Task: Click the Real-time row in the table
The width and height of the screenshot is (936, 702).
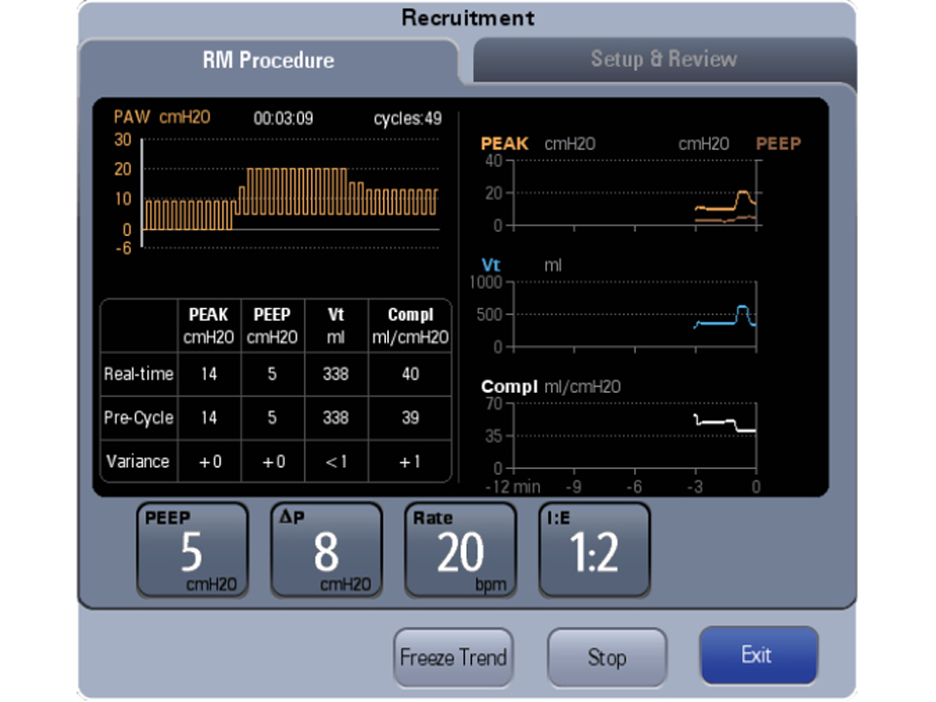Action: click(x=137, y=374)
